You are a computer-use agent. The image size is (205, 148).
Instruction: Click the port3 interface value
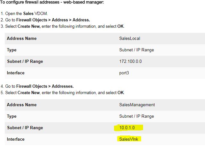tap(125, 73)
